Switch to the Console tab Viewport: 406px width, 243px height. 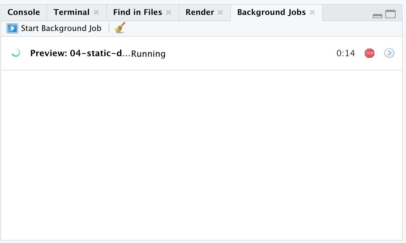24,12
